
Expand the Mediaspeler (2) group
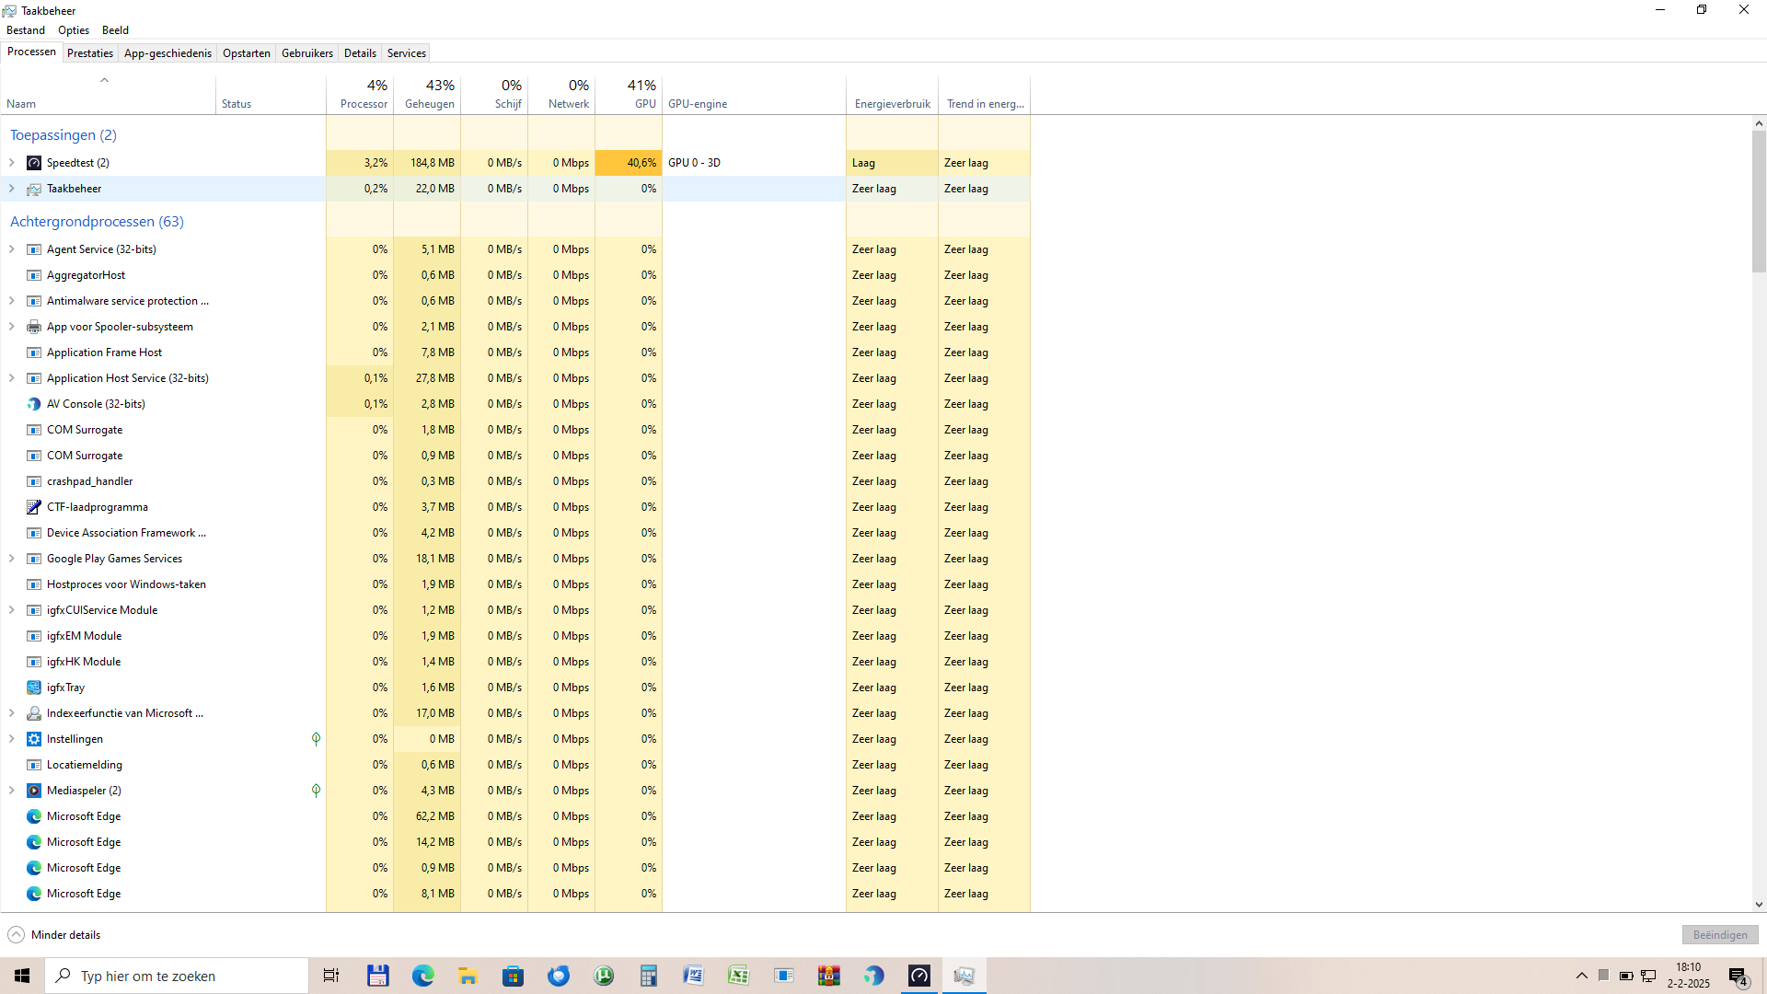tap(12, 791)
